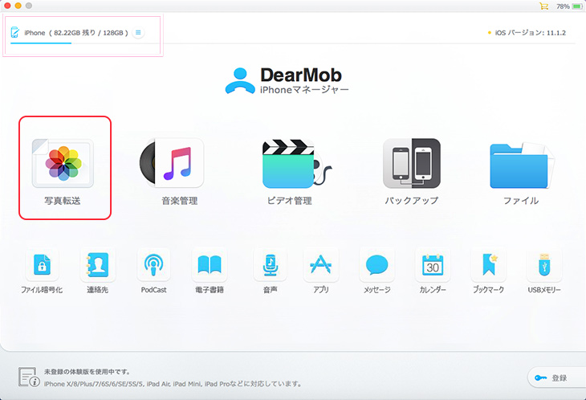Click the DearMob logo icon

(240, 80)
